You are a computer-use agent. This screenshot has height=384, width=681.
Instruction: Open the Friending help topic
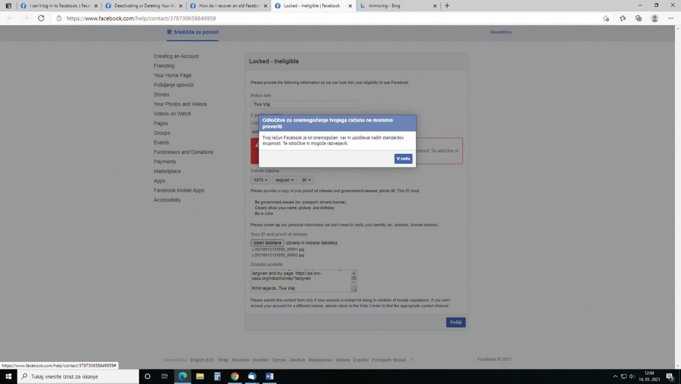[x=164, y=66]
